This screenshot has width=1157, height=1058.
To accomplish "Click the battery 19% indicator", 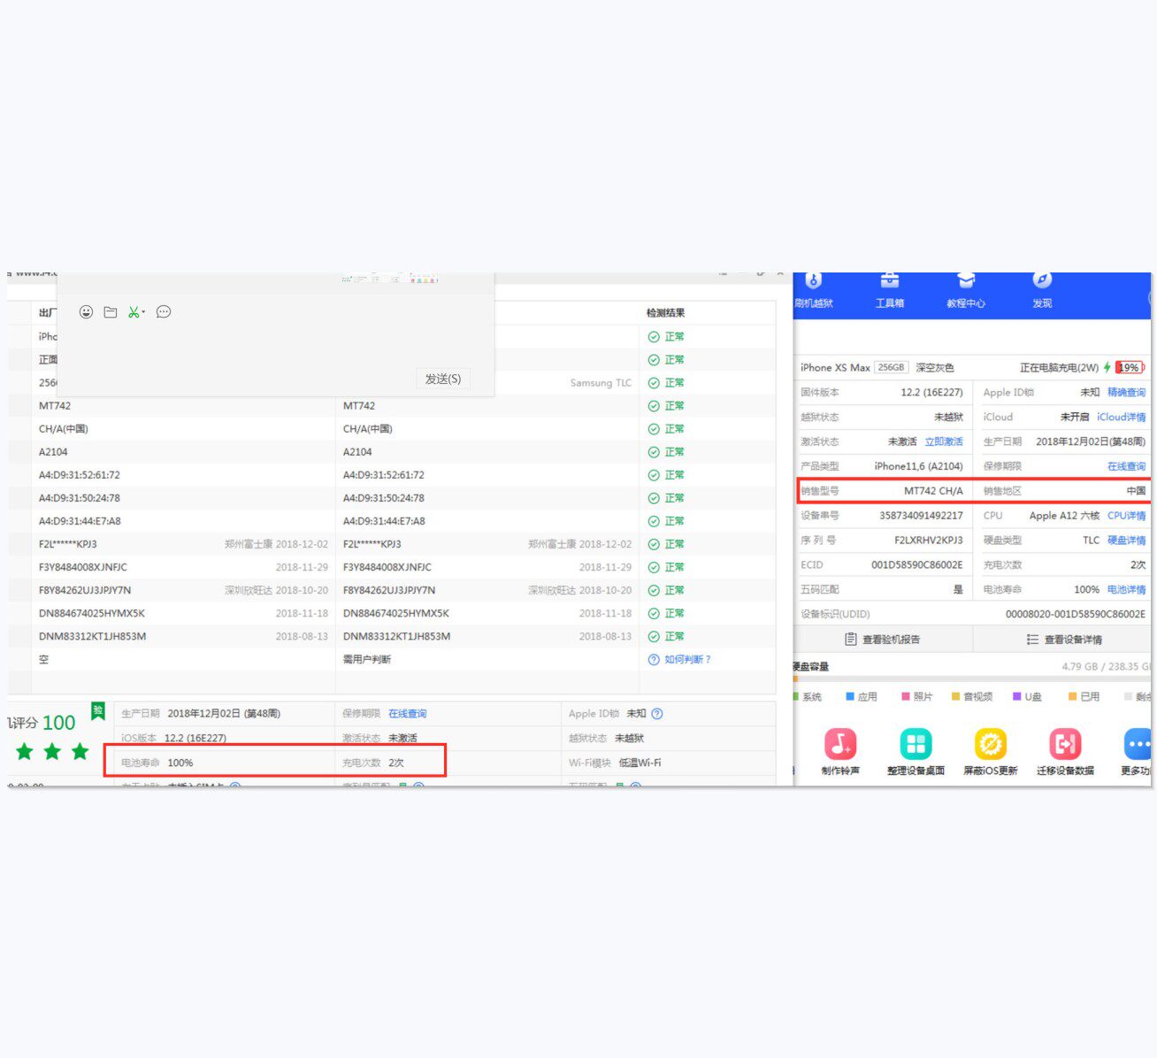I will pyautogui.click(x=1130, y=367).
